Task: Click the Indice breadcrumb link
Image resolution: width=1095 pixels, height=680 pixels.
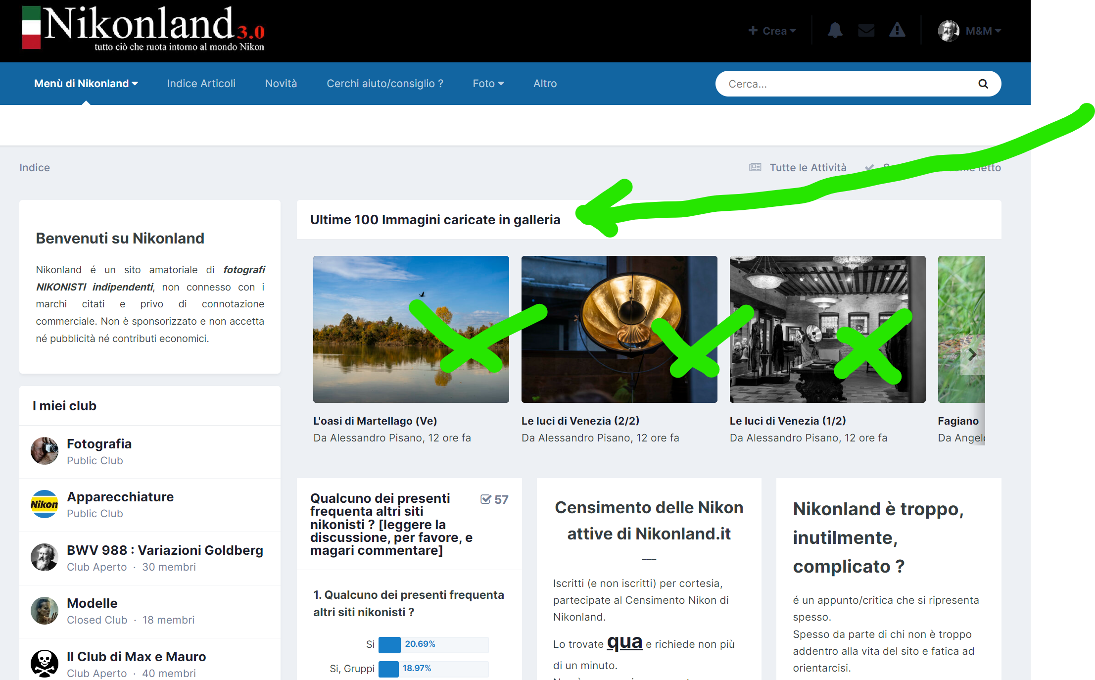Action: 35,167
